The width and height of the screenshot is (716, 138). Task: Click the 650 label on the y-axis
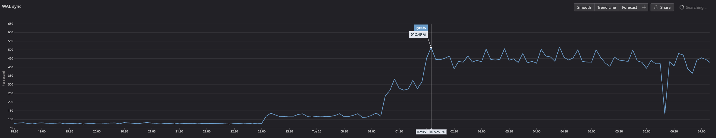click(x=11, y=24)
